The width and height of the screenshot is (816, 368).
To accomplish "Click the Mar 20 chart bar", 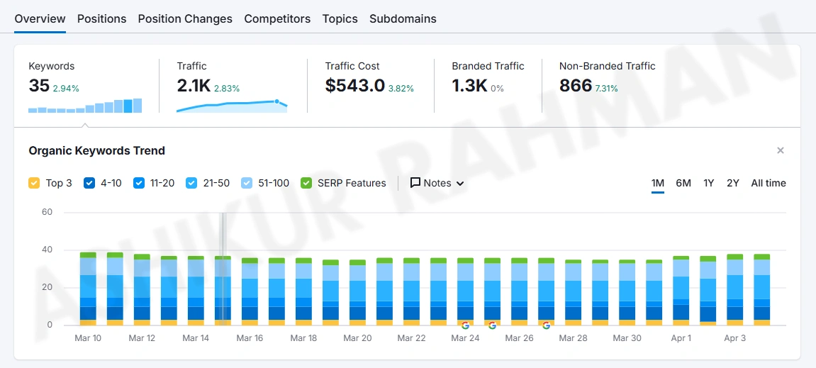I will coord(357,293).
